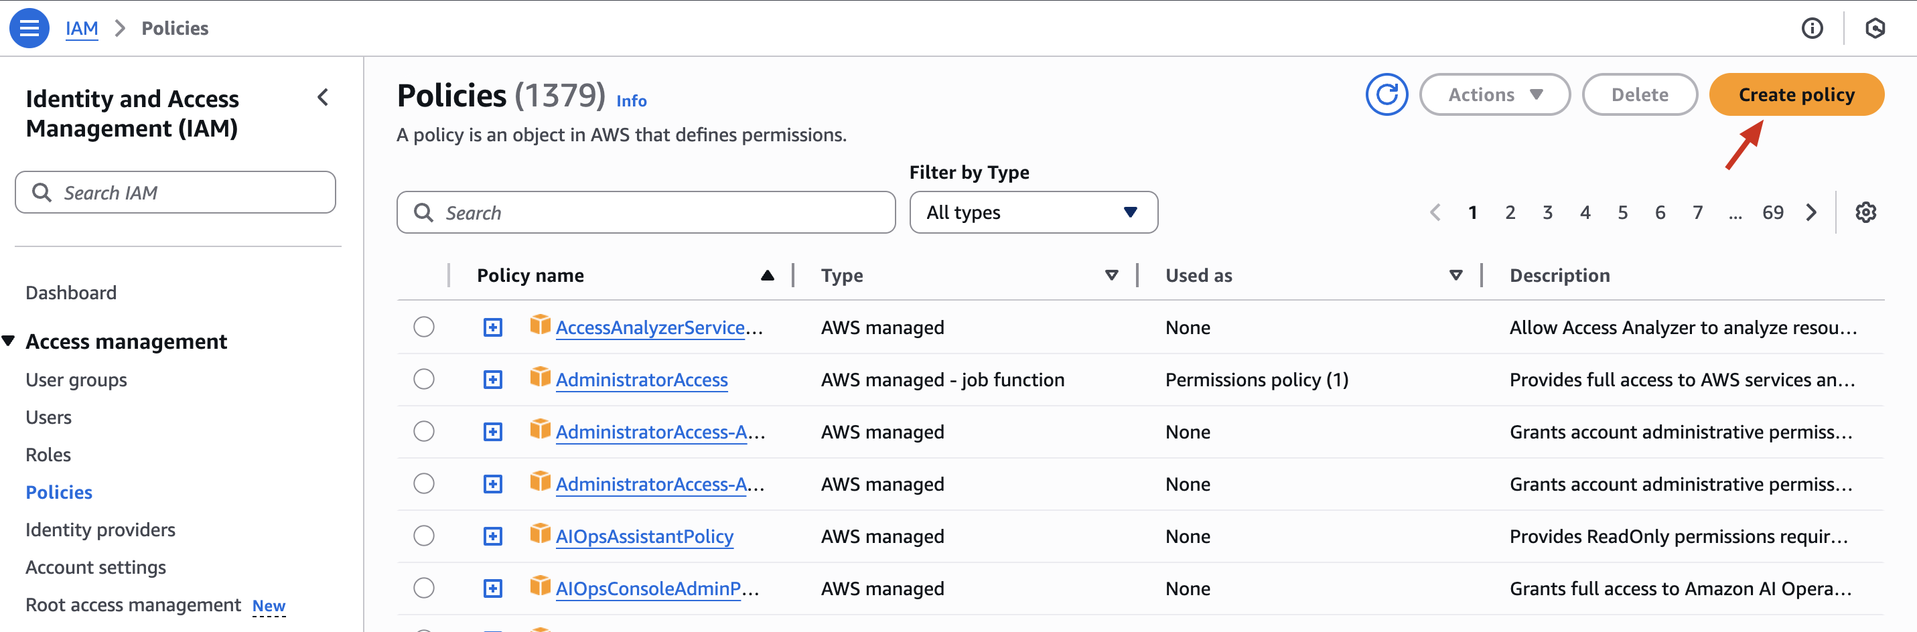The width and height of the screenshot is (1917, 632).
Task: Expand the fourth row plus icon
Action: [x=492, y=484]
